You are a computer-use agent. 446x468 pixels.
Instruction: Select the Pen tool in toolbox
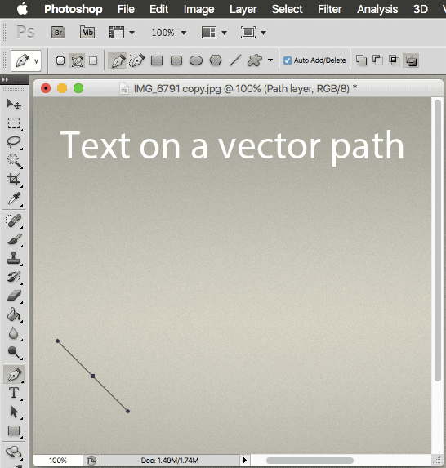(14, 374)
